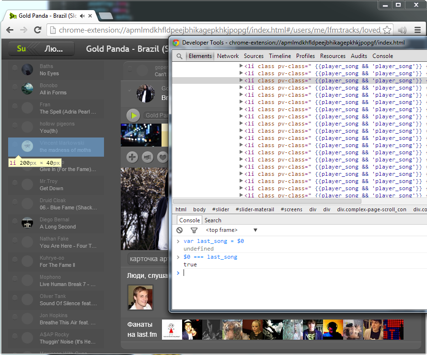
Task: Open the console filter funnel icon
Action: (194, 230)
